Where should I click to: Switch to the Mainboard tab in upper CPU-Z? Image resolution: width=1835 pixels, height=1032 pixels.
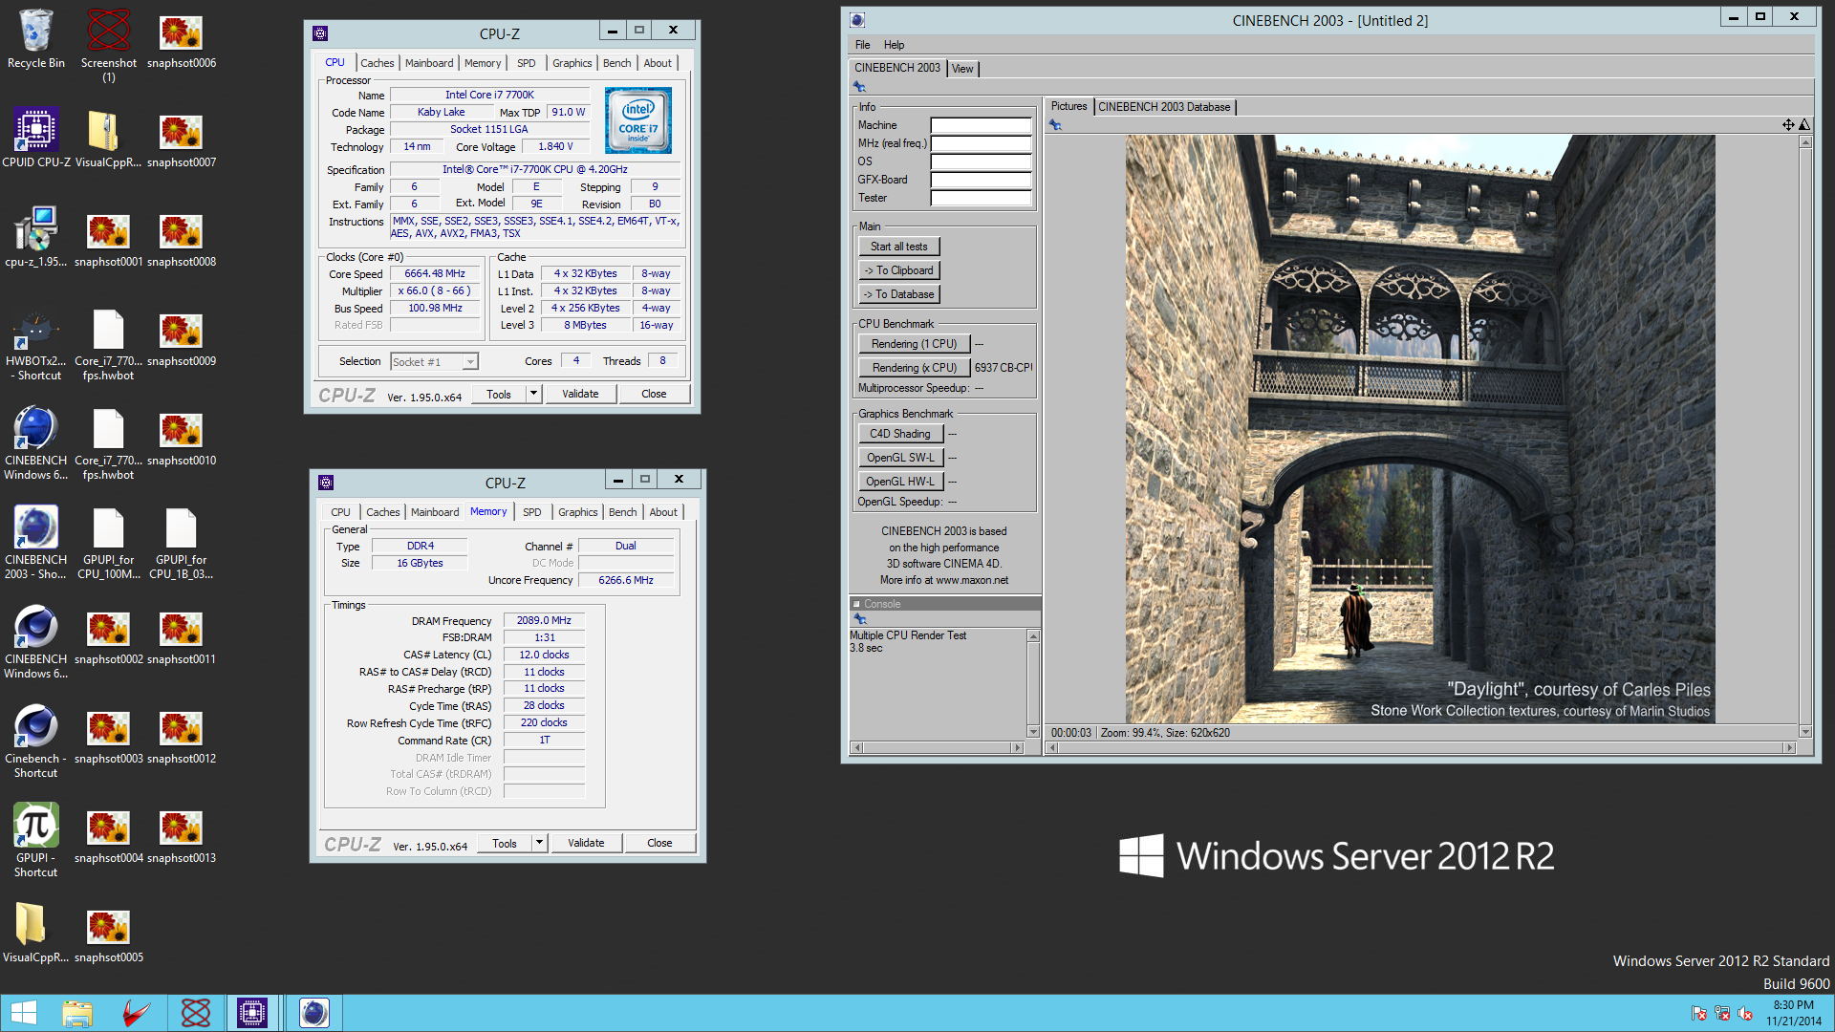429,63
